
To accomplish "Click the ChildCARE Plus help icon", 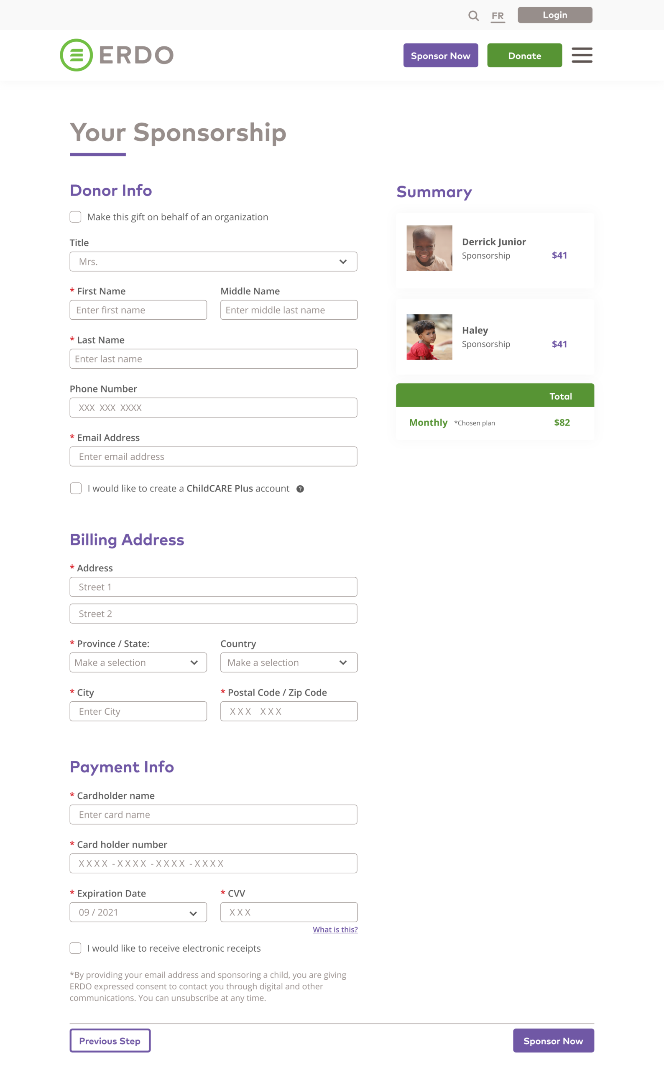I will (x=300, y=489).
